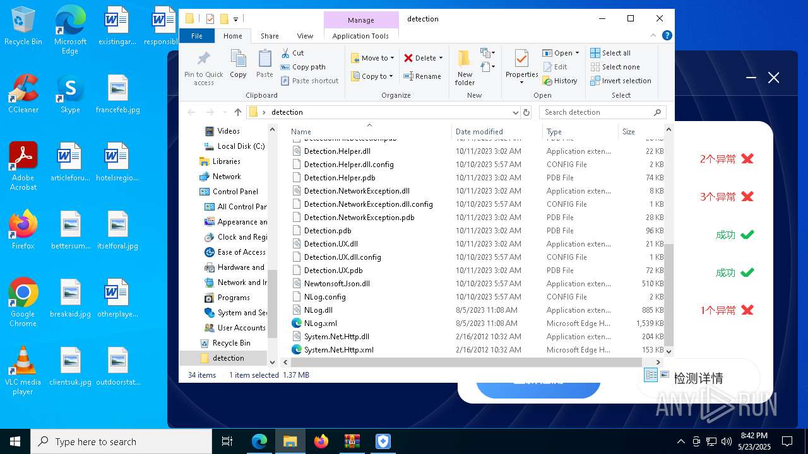
Task: Create a New folder from ribbon
Action: 465,67
